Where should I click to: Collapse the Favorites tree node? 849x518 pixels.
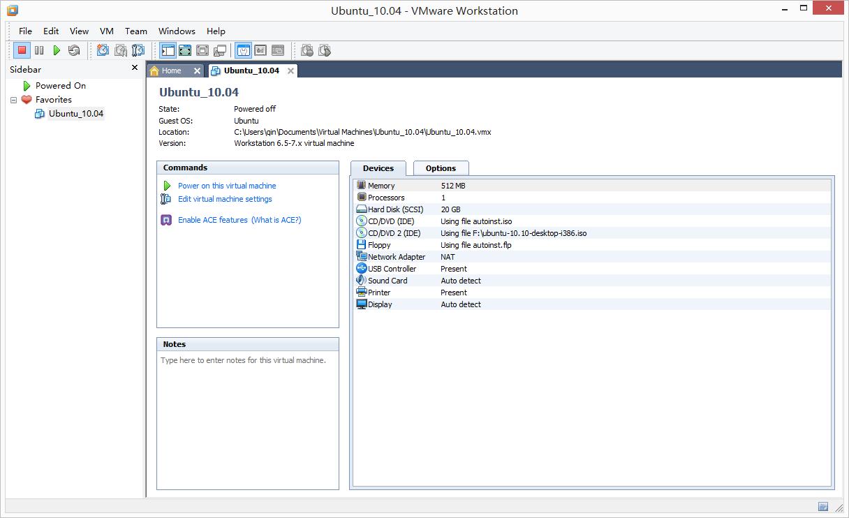13,100
